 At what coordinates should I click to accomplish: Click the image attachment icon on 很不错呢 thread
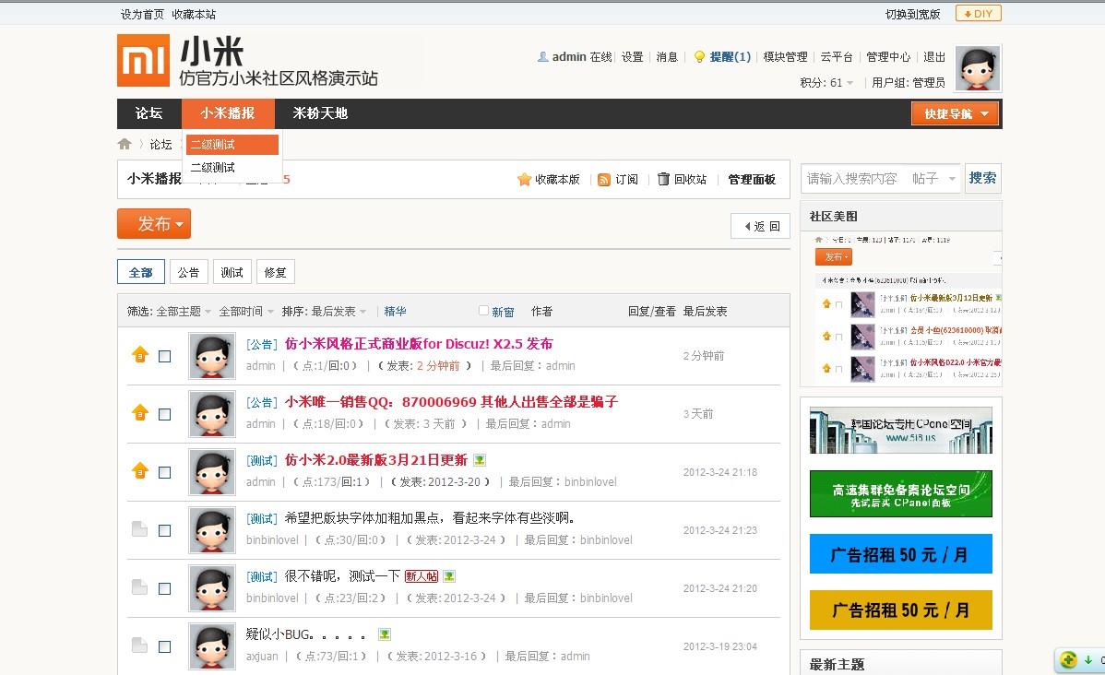[x=449, y=576]
